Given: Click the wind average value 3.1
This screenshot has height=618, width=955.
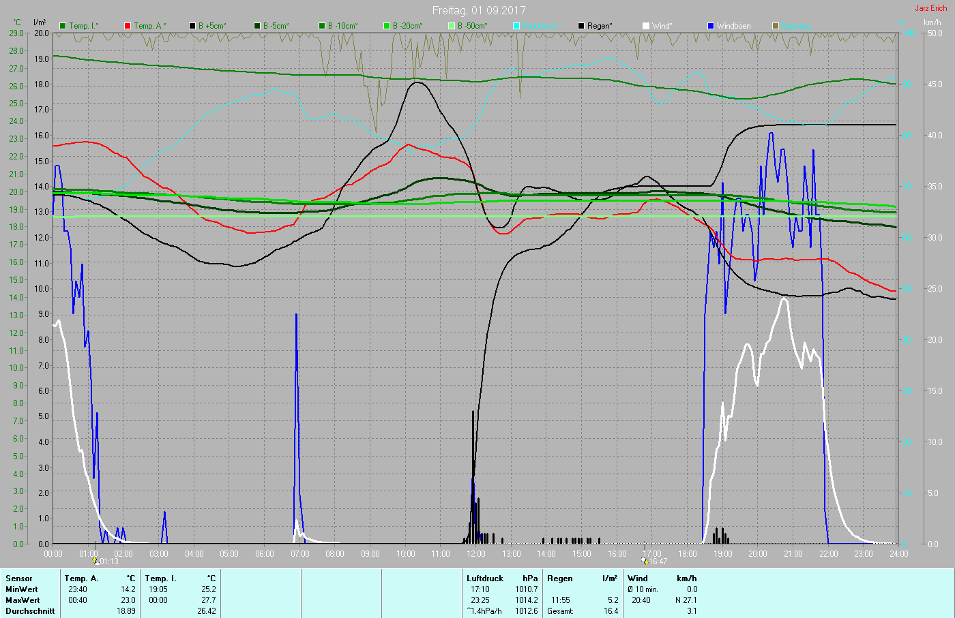Looking at the screenshot, I should click(692, 611).
